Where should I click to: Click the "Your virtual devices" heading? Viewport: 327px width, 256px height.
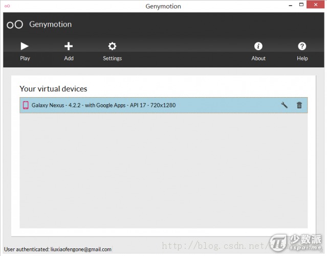pos(53,89)
